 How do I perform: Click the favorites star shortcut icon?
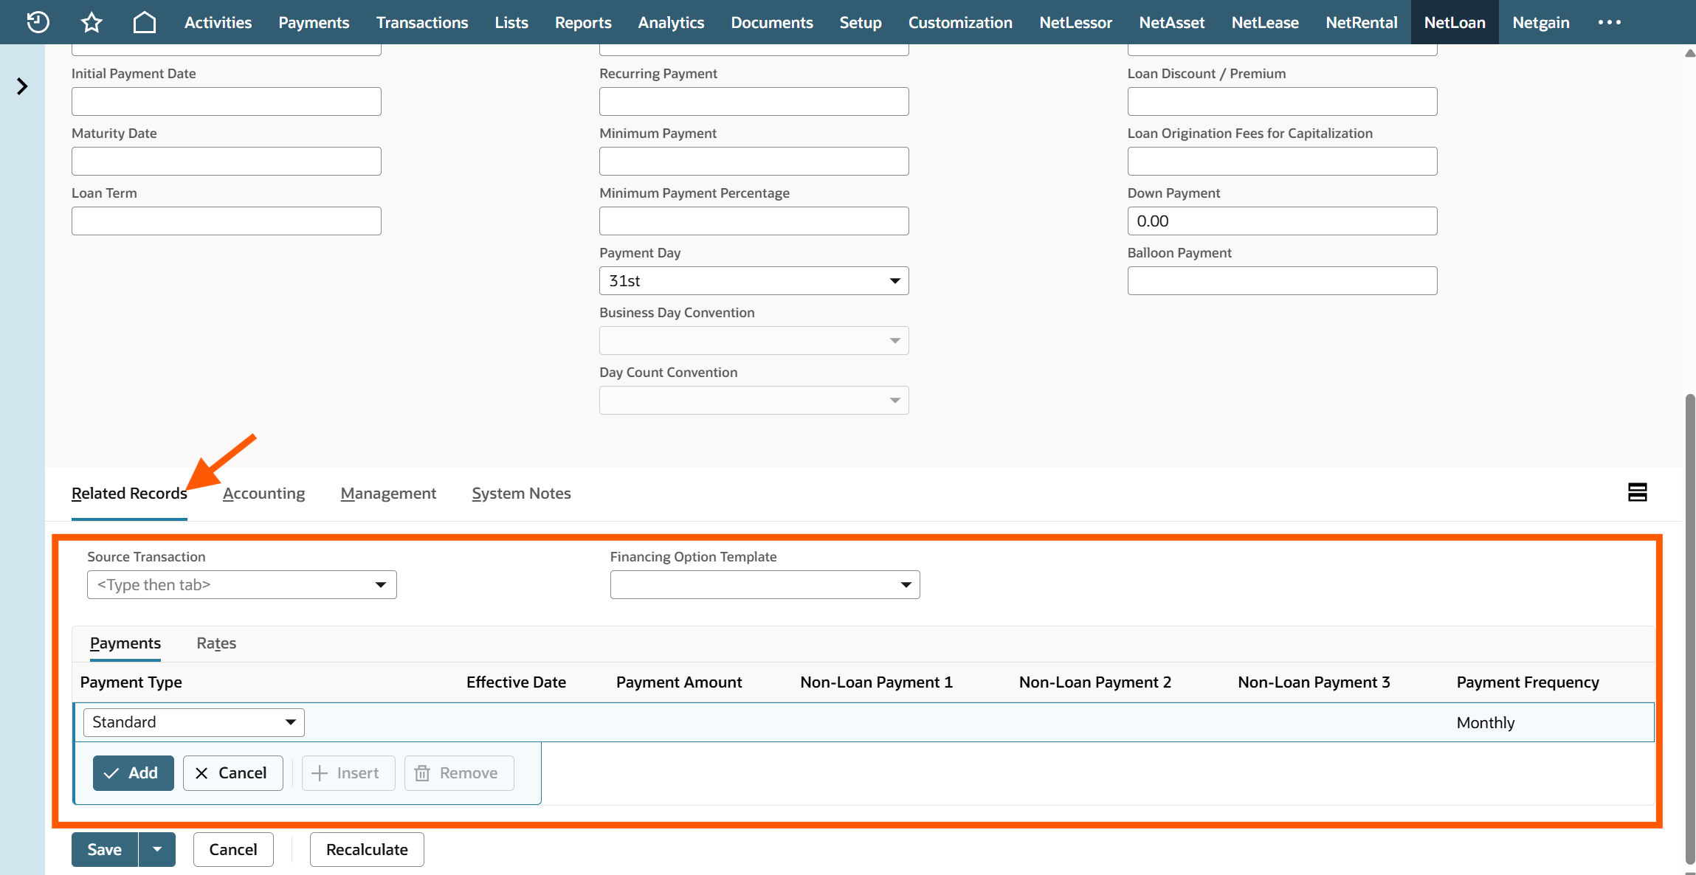tap(92, 22)
